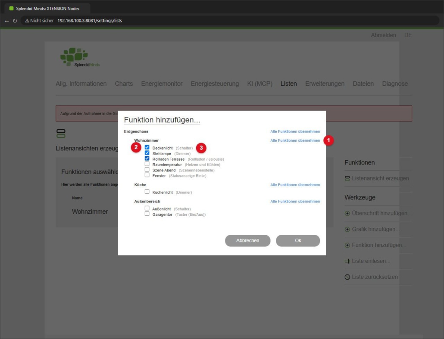Click the browser back arrow
Image resolution: width=444 pixels, height=339 pixels.
(6, 21)
